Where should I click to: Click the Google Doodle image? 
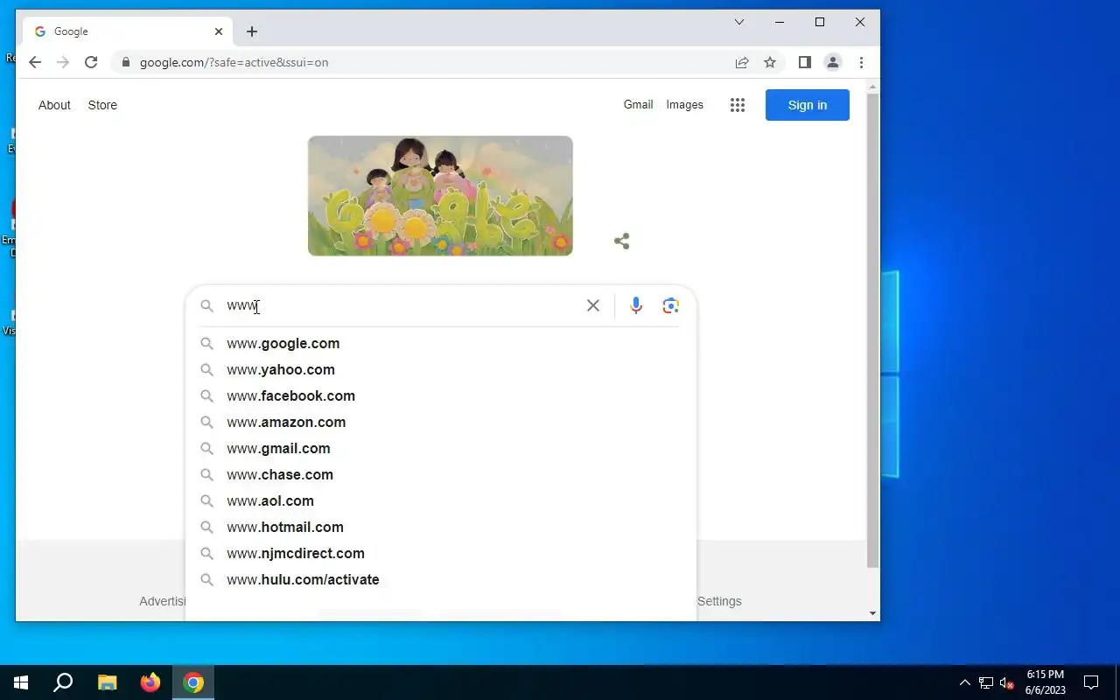click(440, 196)
